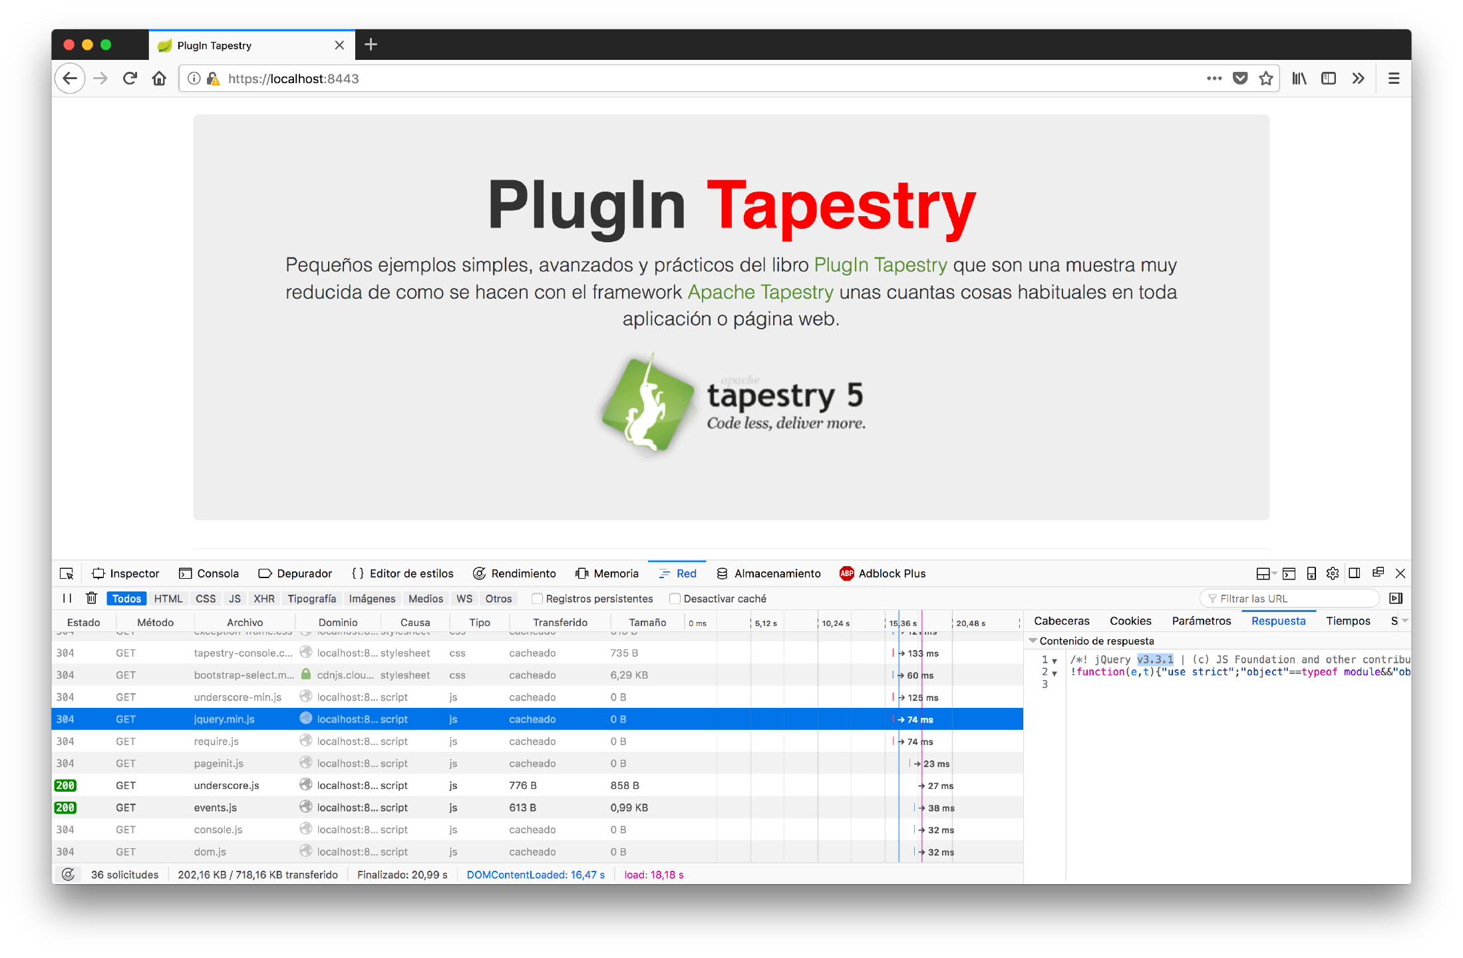Switch to the Cabeceras tab
This screenshot has height=958, width=1463.
coord(1061,621)
